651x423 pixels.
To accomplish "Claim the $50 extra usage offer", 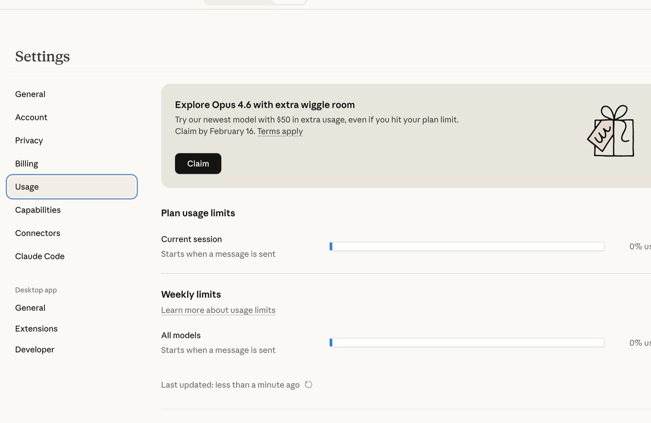I will (198, 164).
